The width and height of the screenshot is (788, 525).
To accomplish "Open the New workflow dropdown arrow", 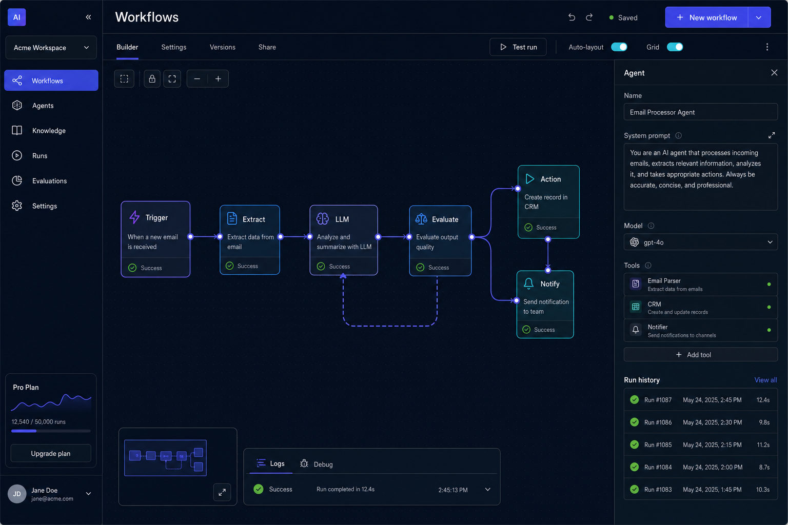I will pyautogui.click(x=759, y=17).
